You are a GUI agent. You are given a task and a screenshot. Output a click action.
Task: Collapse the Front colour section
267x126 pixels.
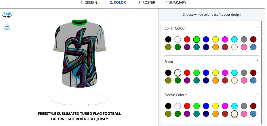pyautogui.click(x=257, y=61)
